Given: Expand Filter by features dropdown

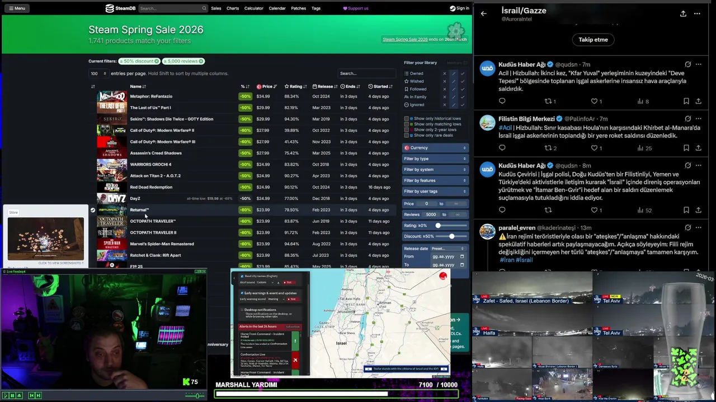Looking at the screenshot, I should tap(435, 180).
